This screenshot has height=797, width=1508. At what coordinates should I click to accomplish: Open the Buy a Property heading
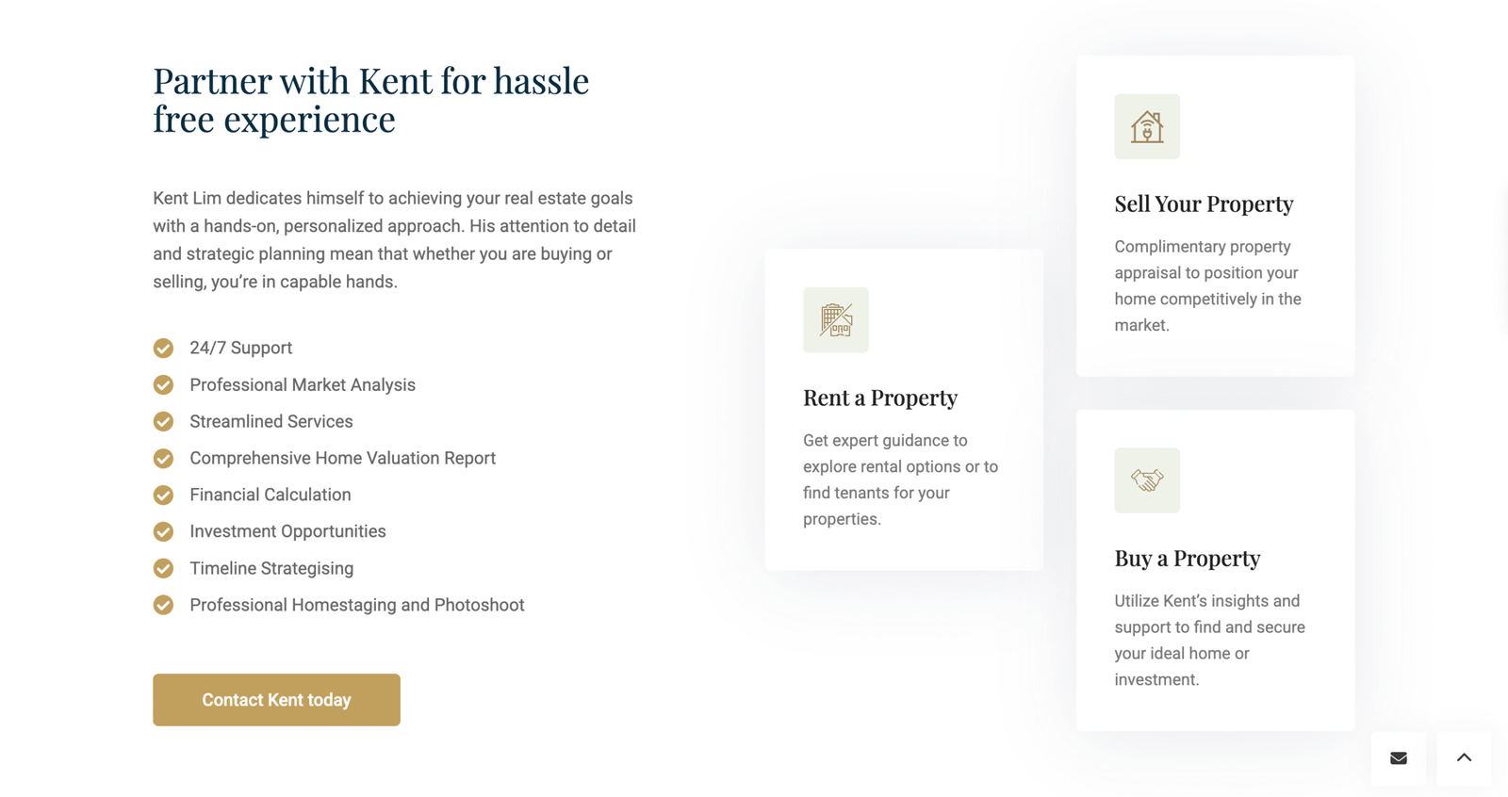tap(1187, 559)
